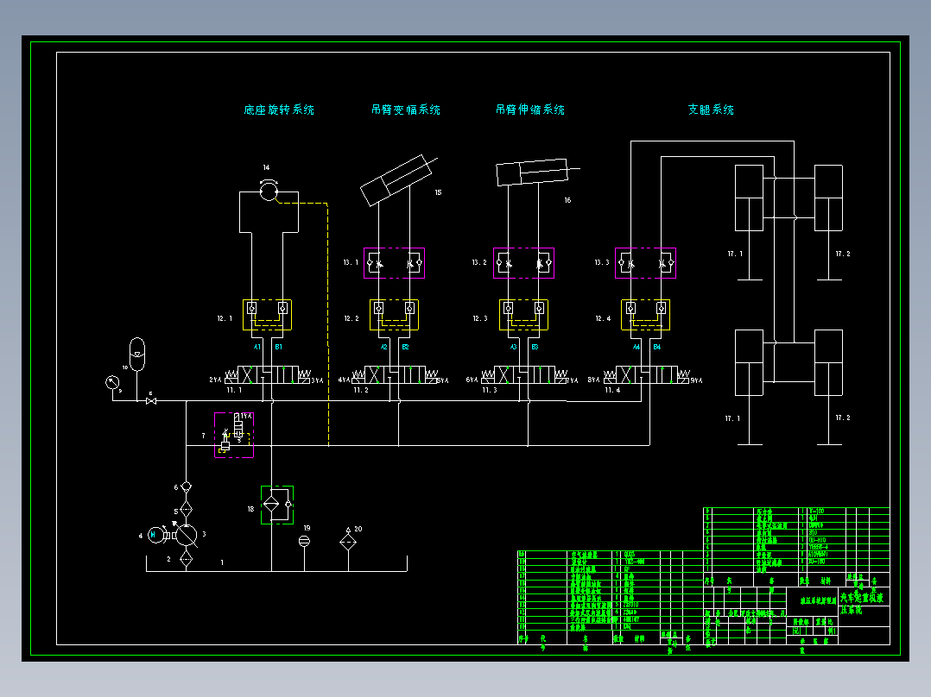Image resolution: width=931 pixels, height=697 pixels.
Task: Select the solenoid label 2YA
Action: click(215, 380)
